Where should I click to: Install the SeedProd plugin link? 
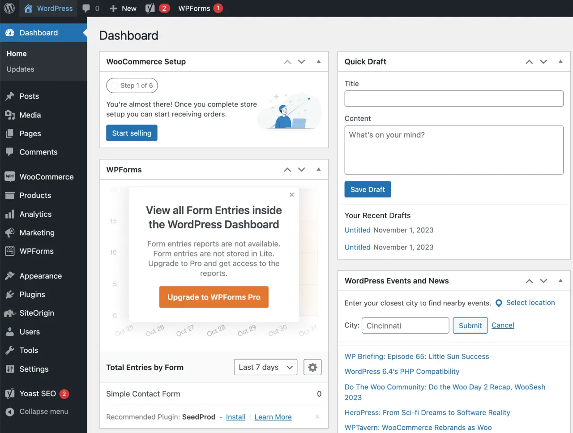pos(235,417)
